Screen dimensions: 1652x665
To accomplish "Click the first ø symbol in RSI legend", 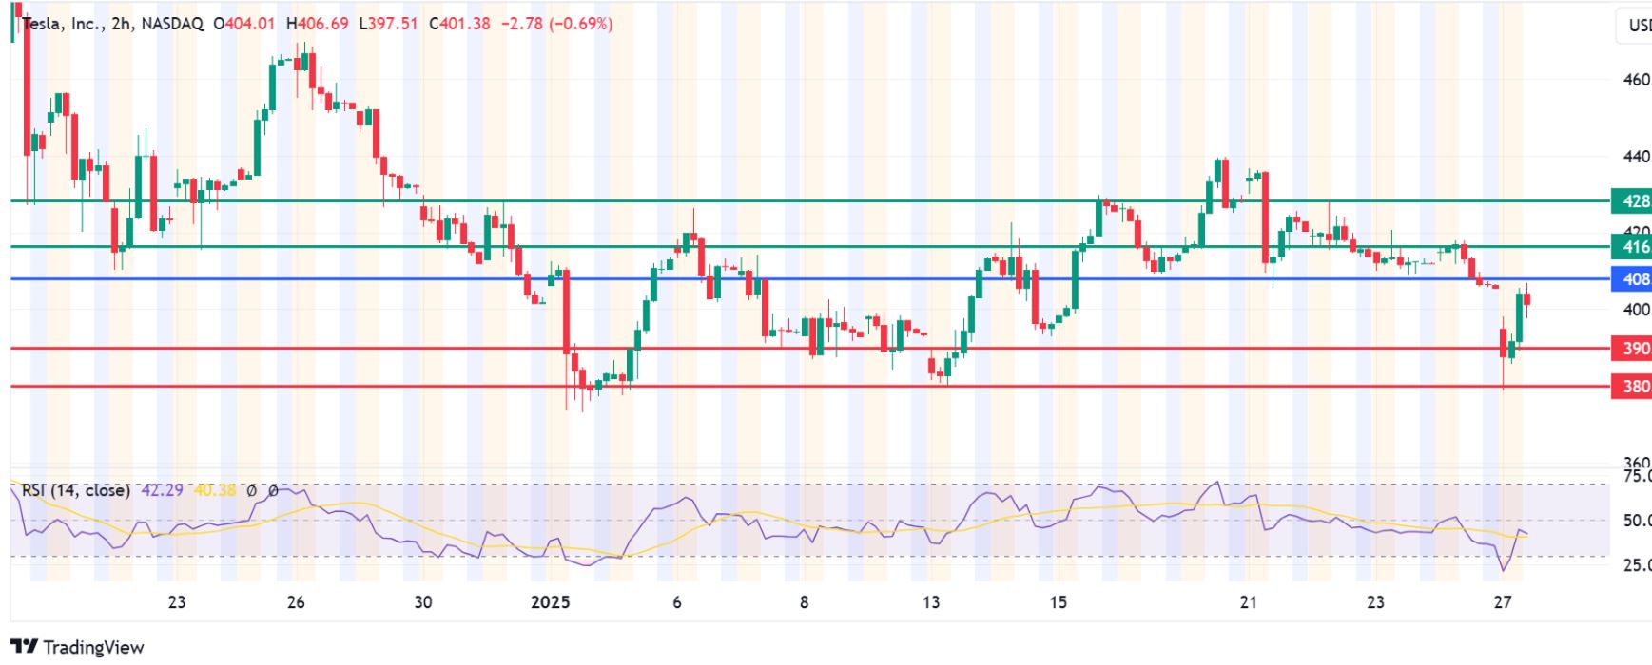I will point(251,491).
